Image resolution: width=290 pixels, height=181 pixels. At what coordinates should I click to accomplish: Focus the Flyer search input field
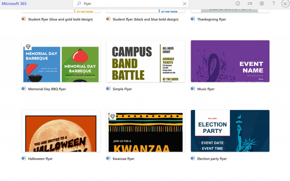[131, 4]
